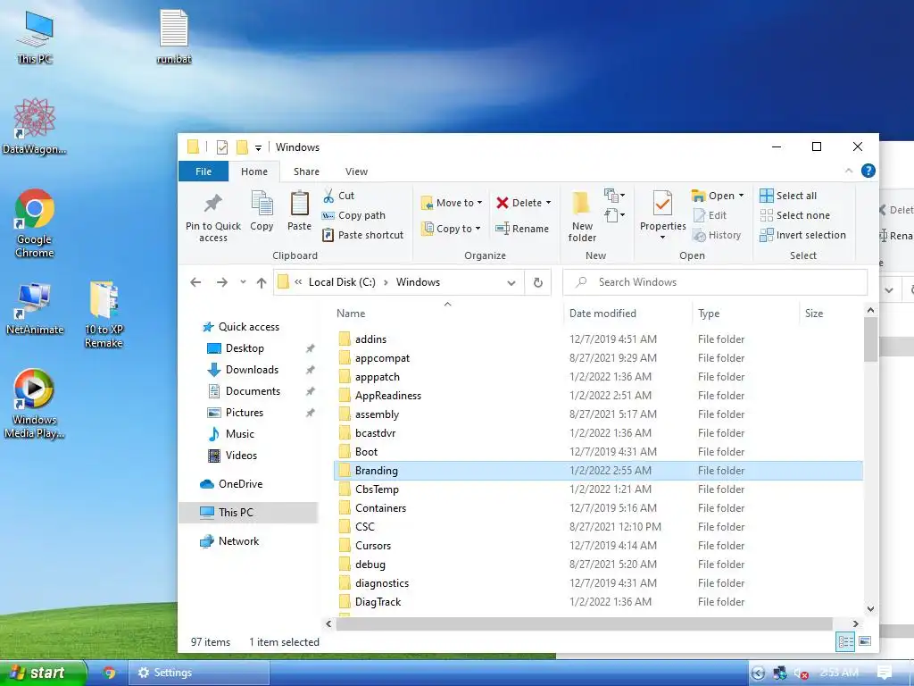This screenshot has height=686, width=914.
Task: Click in Search Windows field
Action: pos(715,282)
